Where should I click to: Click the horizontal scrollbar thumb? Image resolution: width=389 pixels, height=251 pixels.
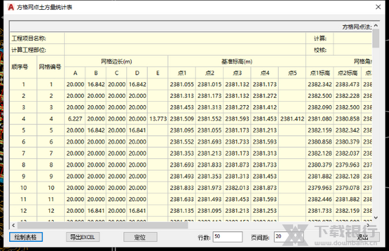tap(102, 225)
